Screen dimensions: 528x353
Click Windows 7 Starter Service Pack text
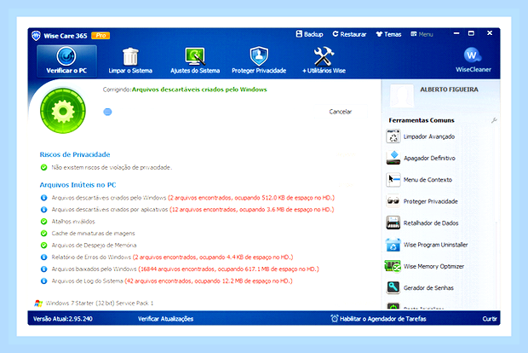(100, 303)
